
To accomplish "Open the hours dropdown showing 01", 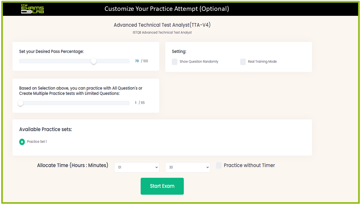I will click(136, 167).
